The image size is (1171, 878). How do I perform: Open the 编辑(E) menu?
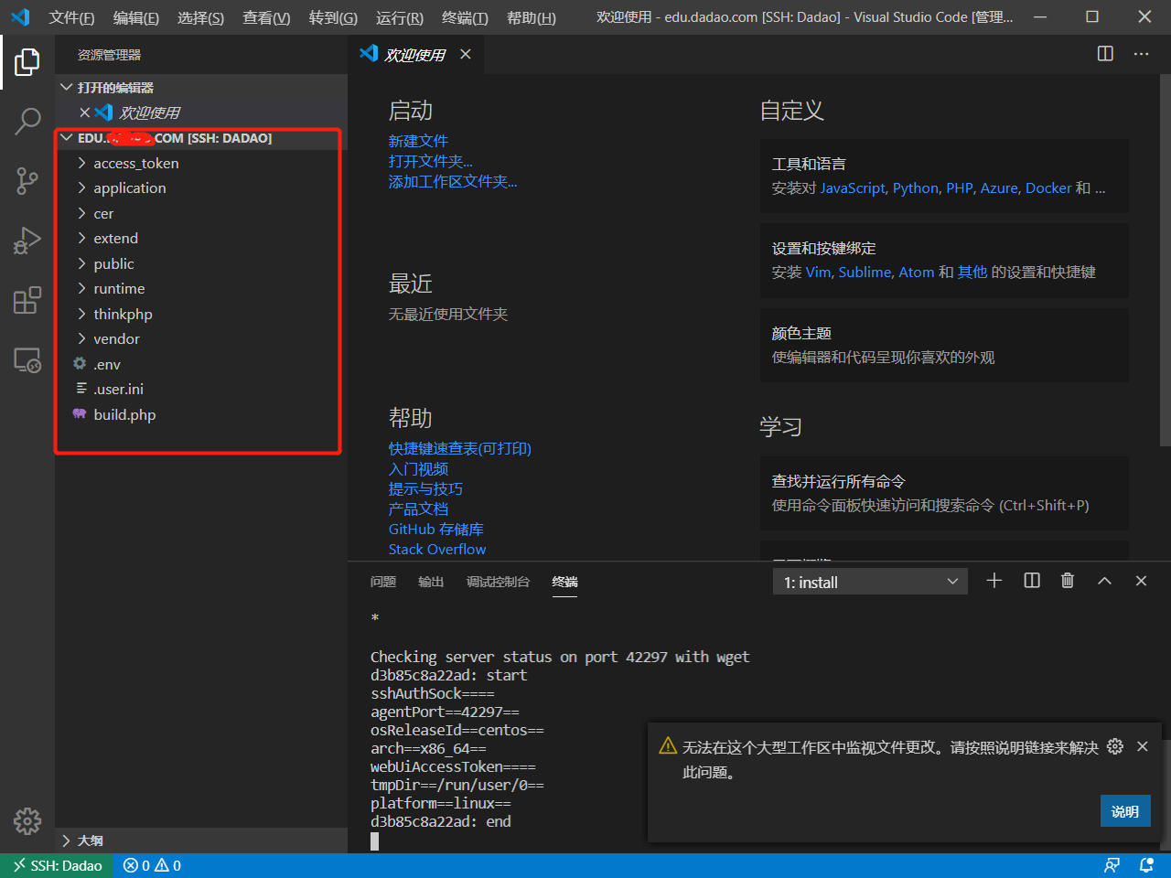point(135,17)
